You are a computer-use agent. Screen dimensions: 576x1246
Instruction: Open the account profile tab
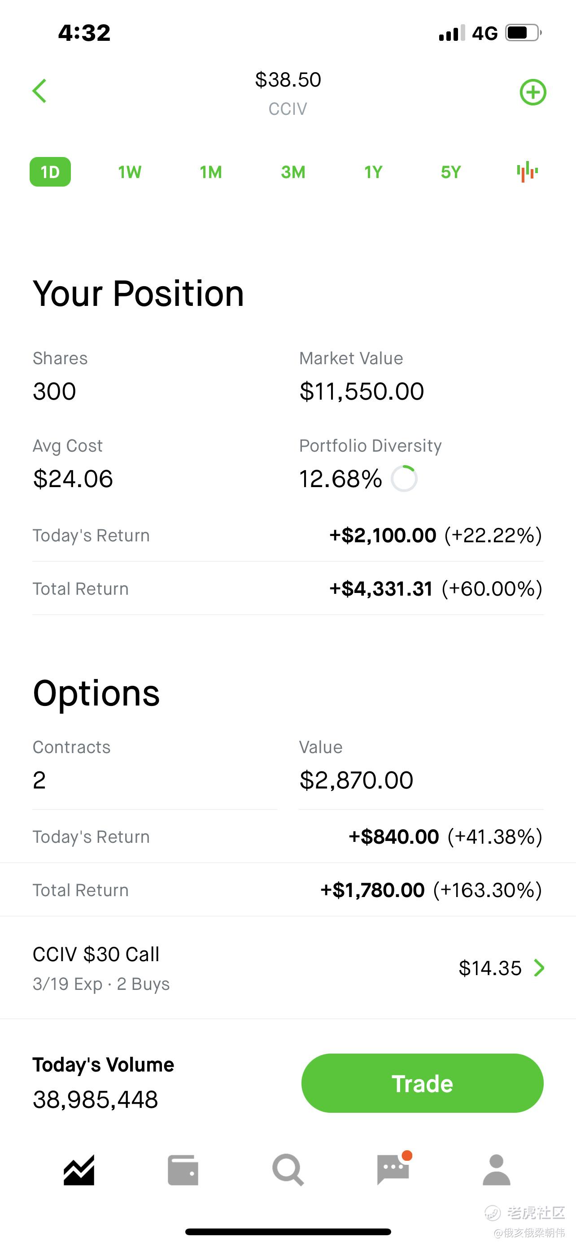pos(497,1170)
